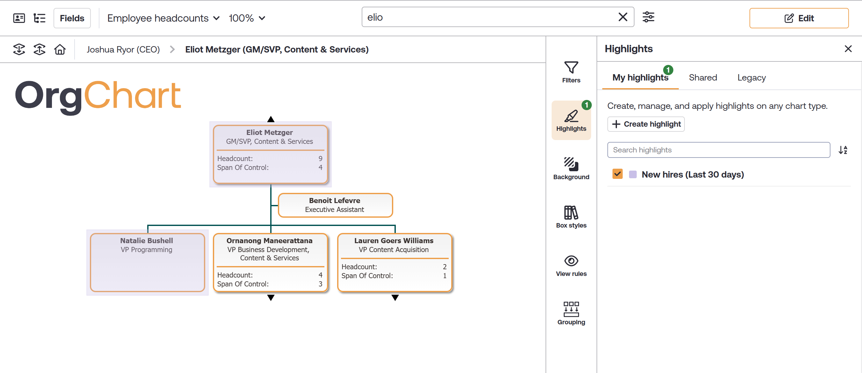Open the Box styles panel
This screenshot has width=862, height=373.
[x=571, y=217]
